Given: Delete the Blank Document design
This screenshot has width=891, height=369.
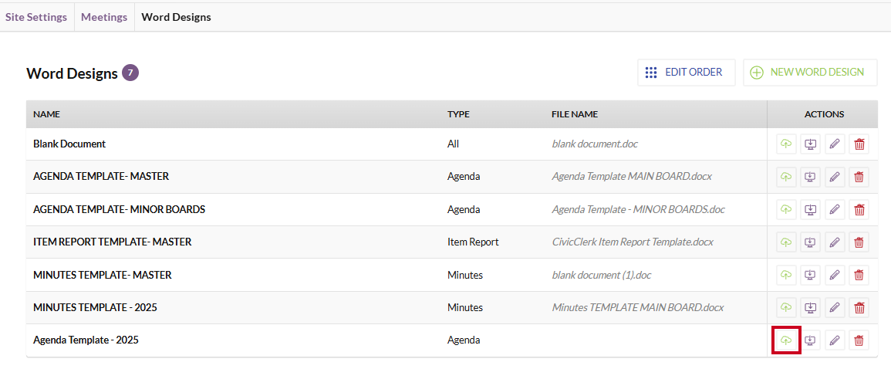Looking at the screenshot, I should 859,144.
